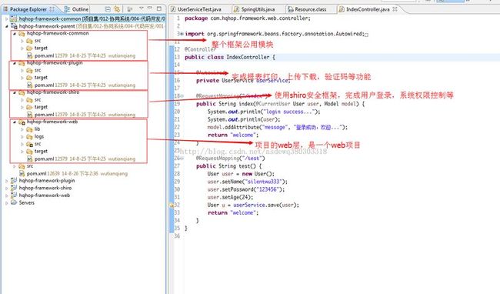Select hqhop-framework-parent project icon
The image size is (500, 294).
click(14, 26)
